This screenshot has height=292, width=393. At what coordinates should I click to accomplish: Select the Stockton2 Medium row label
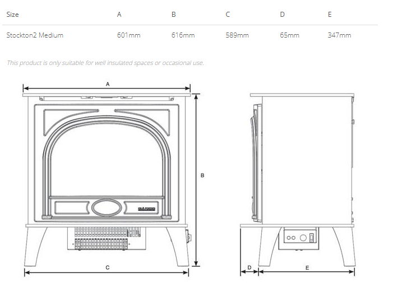click(x=35, y=35)
